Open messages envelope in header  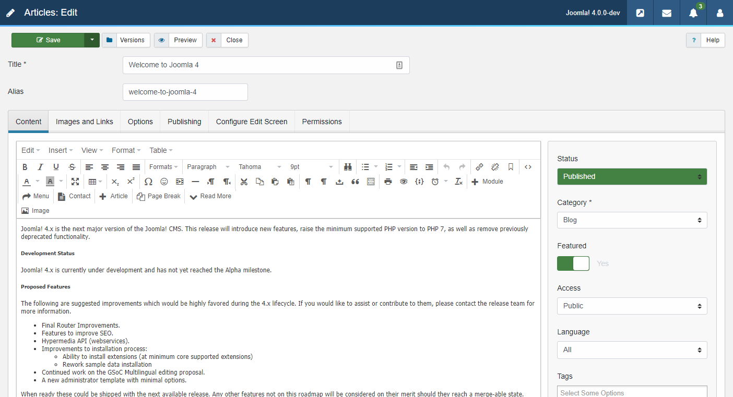pyautogui.click(x=667, y=13)
